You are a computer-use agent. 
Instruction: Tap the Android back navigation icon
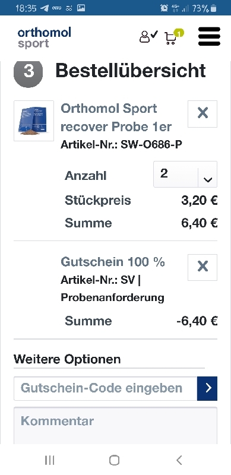point(179,460)
